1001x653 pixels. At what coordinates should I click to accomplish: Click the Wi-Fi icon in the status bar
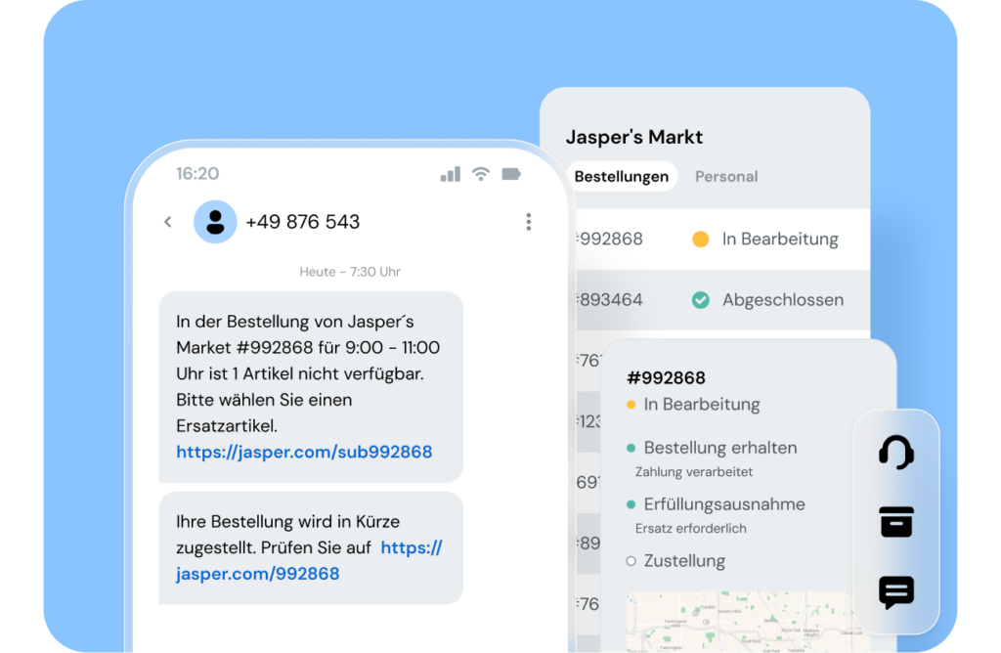[481, 173]
